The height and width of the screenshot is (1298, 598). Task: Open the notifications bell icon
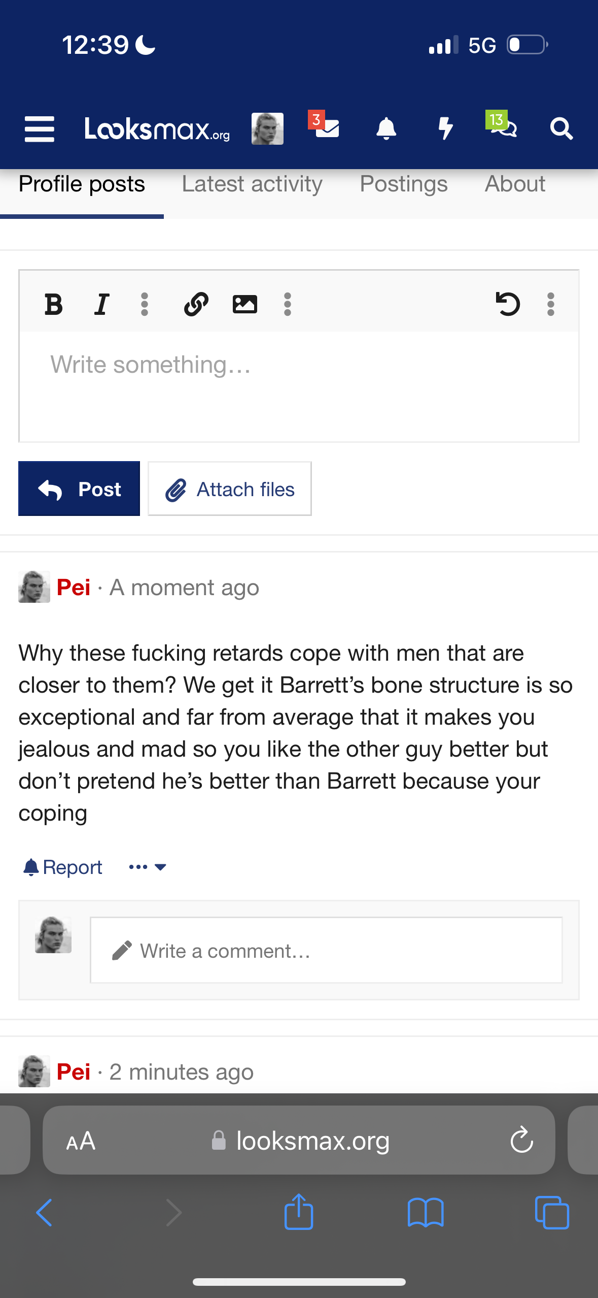pos(386,128)
